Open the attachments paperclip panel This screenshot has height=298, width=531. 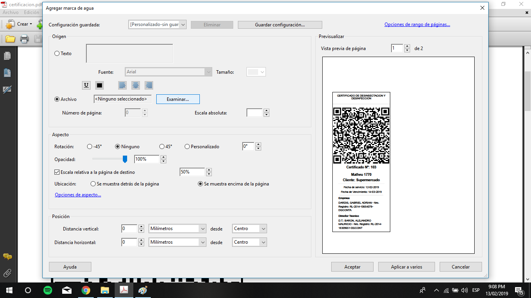[x=7, y=273]
